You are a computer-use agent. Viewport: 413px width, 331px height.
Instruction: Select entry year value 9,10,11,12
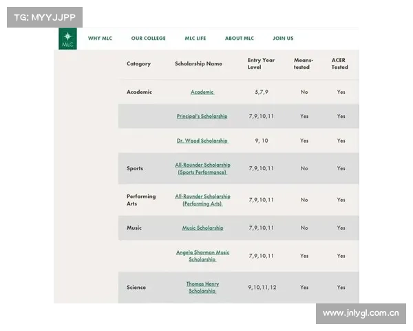point(262,287)
